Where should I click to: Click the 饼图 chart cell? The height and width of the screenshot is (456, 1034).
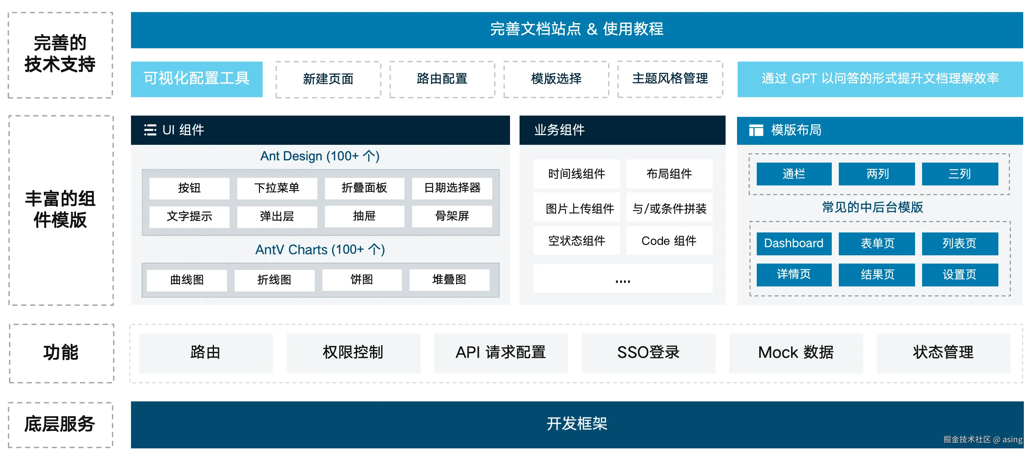(362, 279)
